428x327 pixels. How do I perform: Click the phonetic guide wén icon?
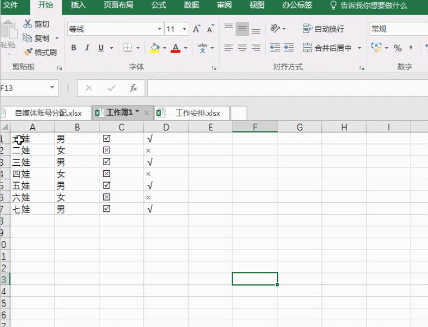pos(202,48)
